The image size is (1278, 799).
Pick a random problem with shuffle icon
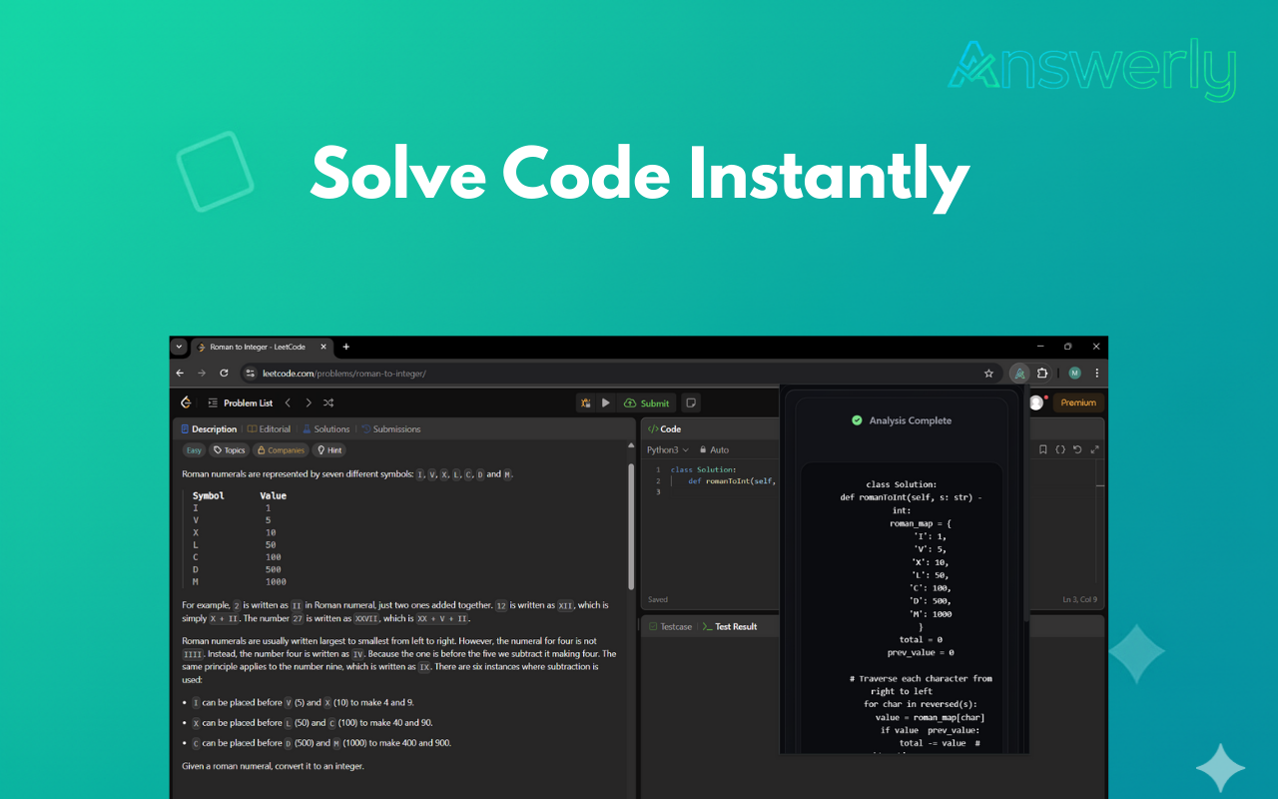(328, 402)
